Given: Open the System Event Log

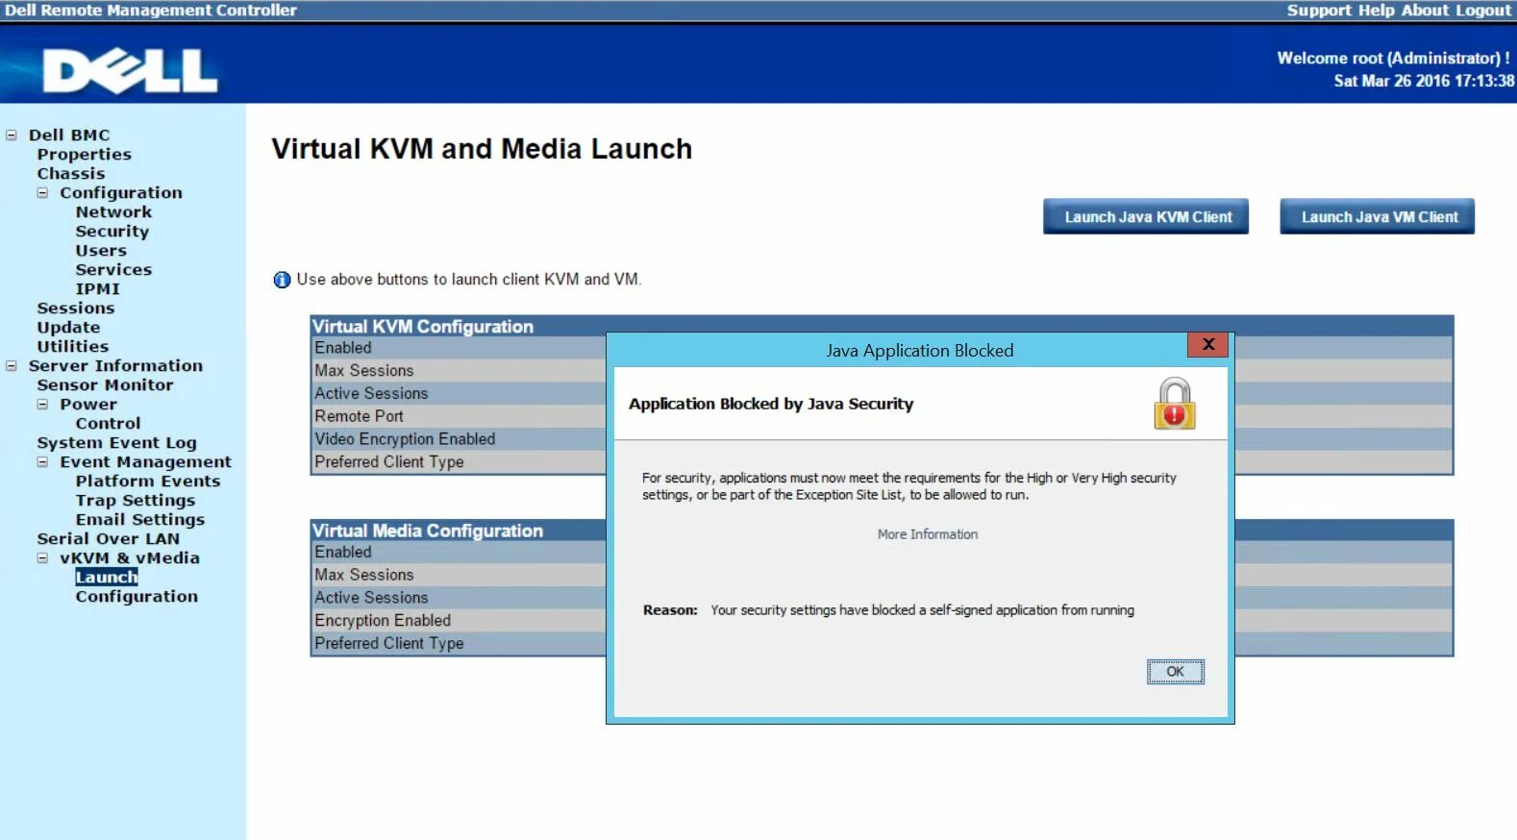Looking at the screenshot, I should (116, 443).
